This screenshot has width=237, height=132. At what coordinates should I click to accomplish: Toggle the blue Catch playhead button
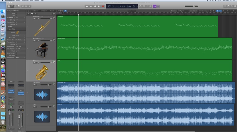pyautogui.click(x=65, y=11)
